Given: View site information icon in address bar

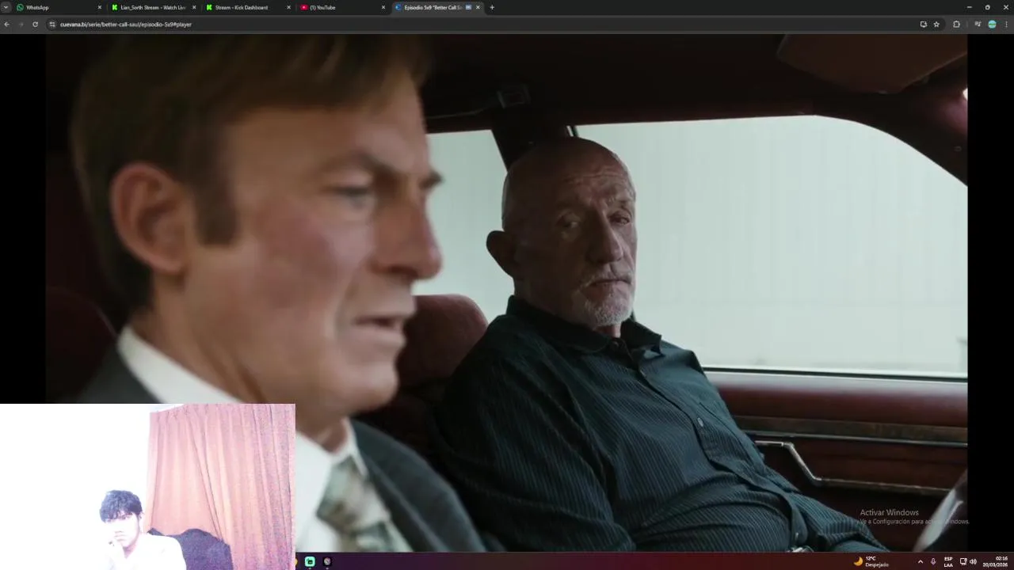Looking at the screenshot, I should [52, 25].
